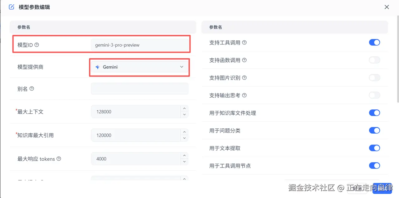Viewport: 399px width, 198px height.
Task: Open the 模型提供商 Gemini dropdown
Action: [x=139, y=67]
